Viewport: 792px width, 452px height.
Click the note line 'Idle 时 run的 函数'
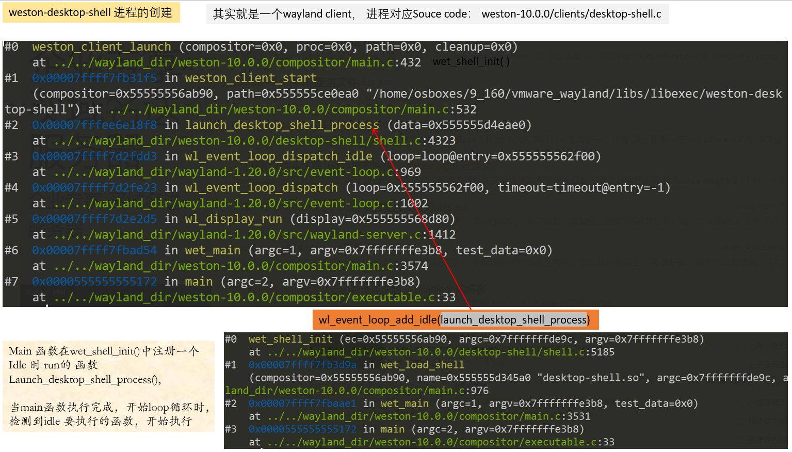(x=53, y=365)
